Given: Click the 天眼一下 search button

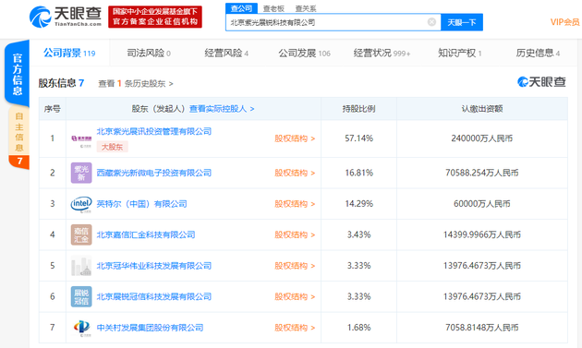Looking at the screenshot, I should point(462,22).
